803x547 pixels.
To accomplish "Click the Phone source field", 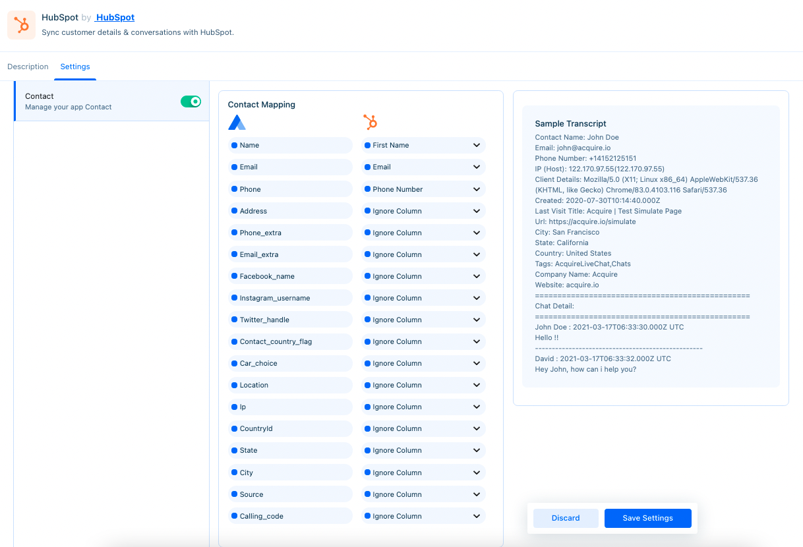I will point(290,189).
